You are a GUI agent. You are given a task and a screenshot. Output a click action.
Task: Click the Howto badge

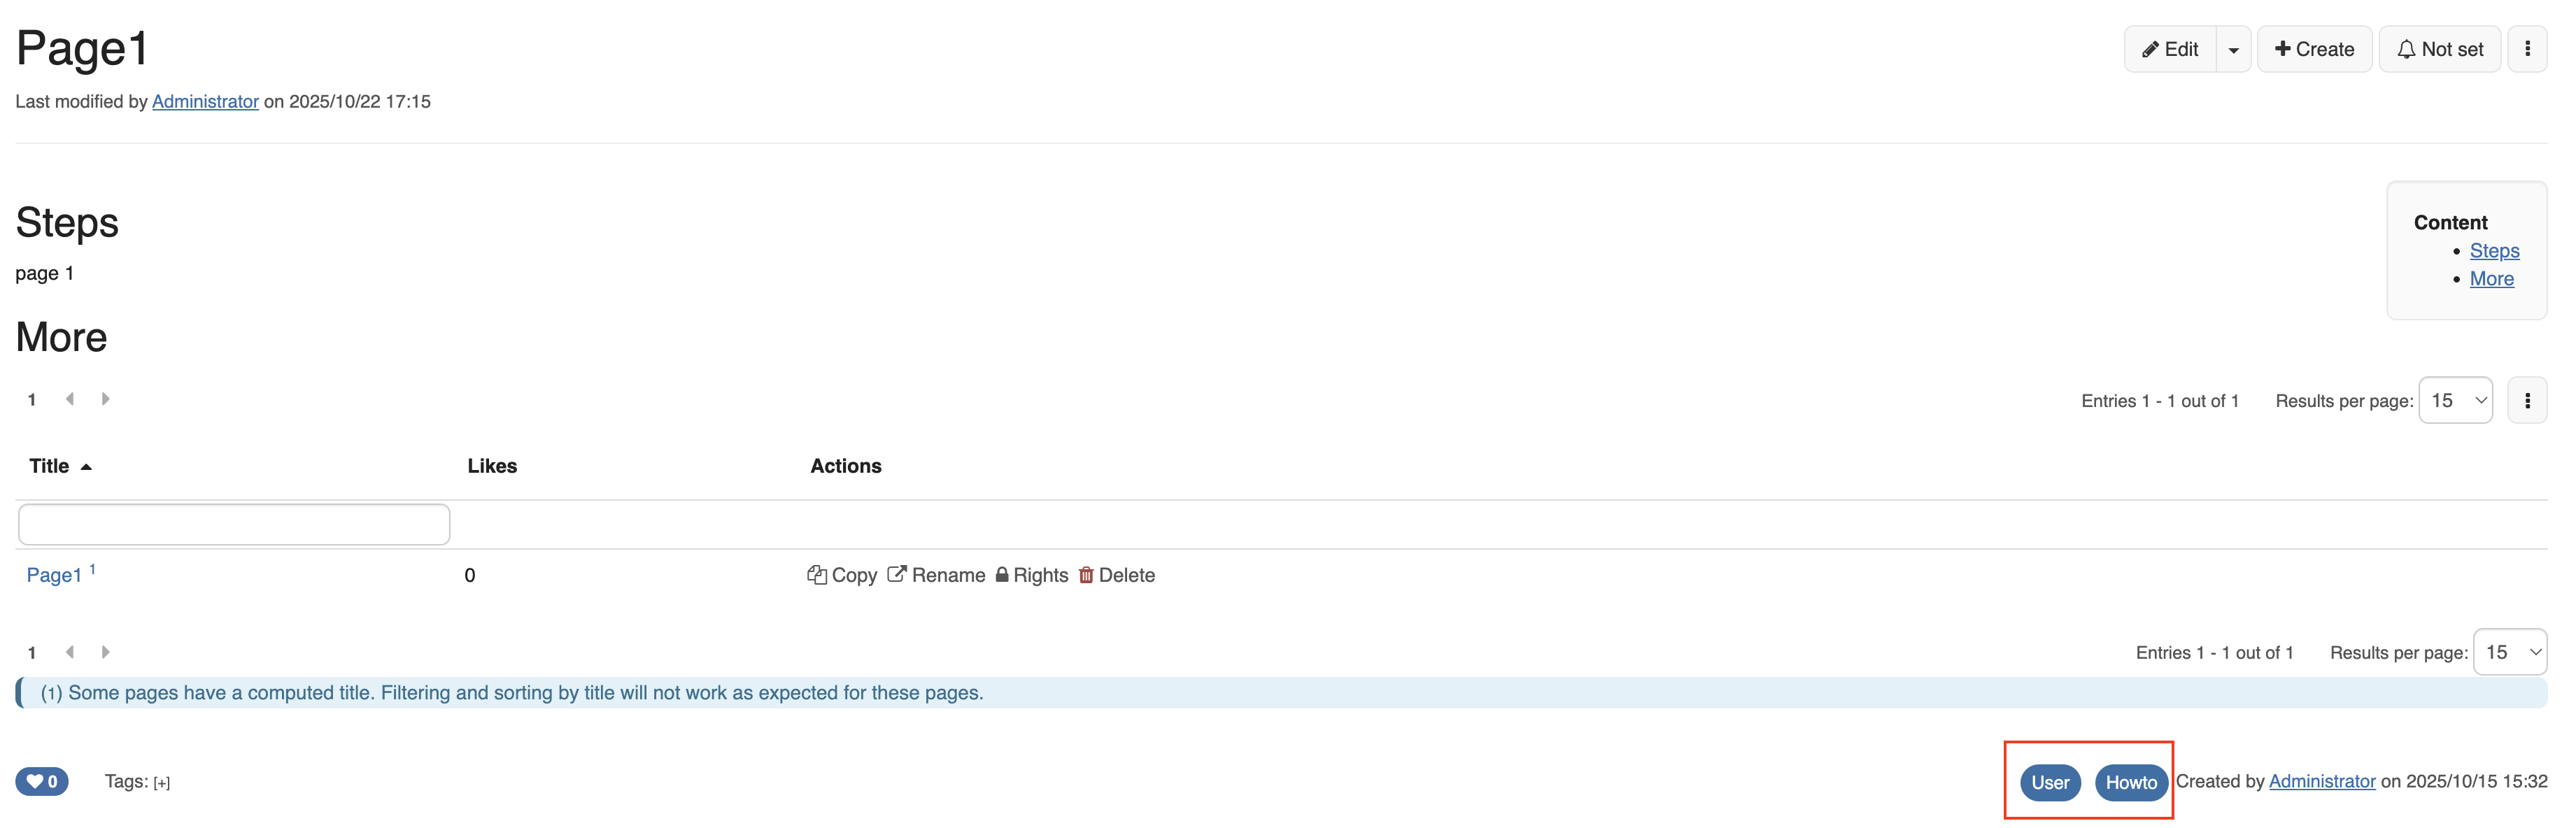(x=2131, y=783)
